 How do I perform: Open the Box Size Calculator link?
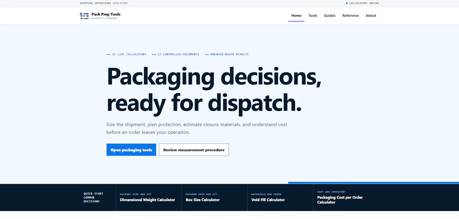coord(203,200)
